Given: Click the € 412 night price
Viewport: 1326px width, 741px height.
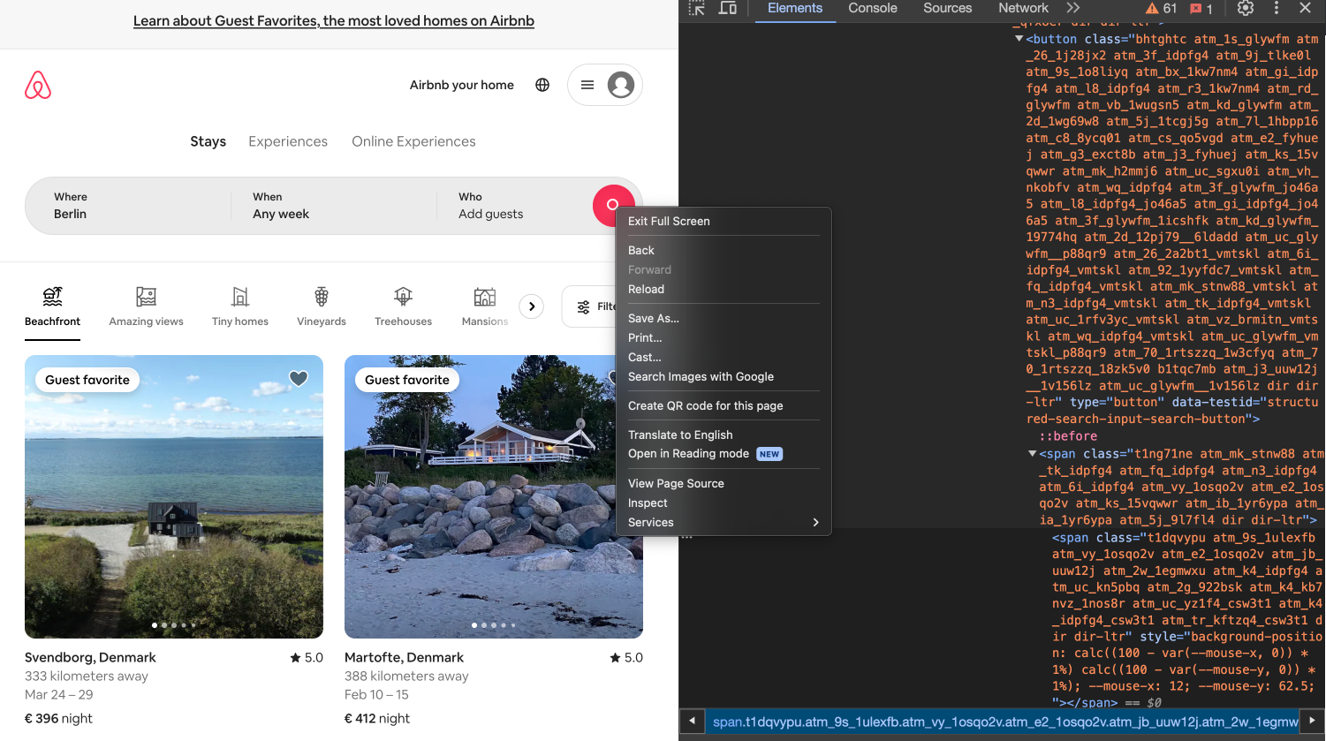Looking at the screenshot, I should pos(377,719).
